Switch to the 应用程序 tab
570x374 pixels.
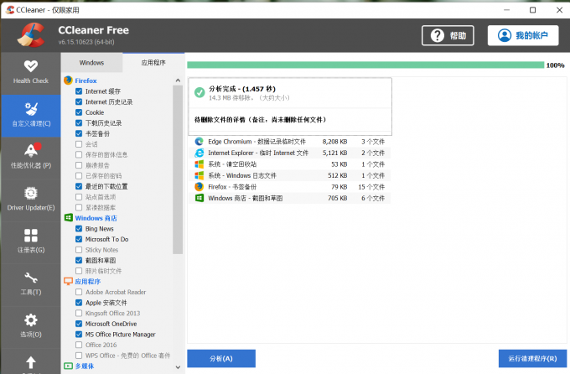[153, 63]
